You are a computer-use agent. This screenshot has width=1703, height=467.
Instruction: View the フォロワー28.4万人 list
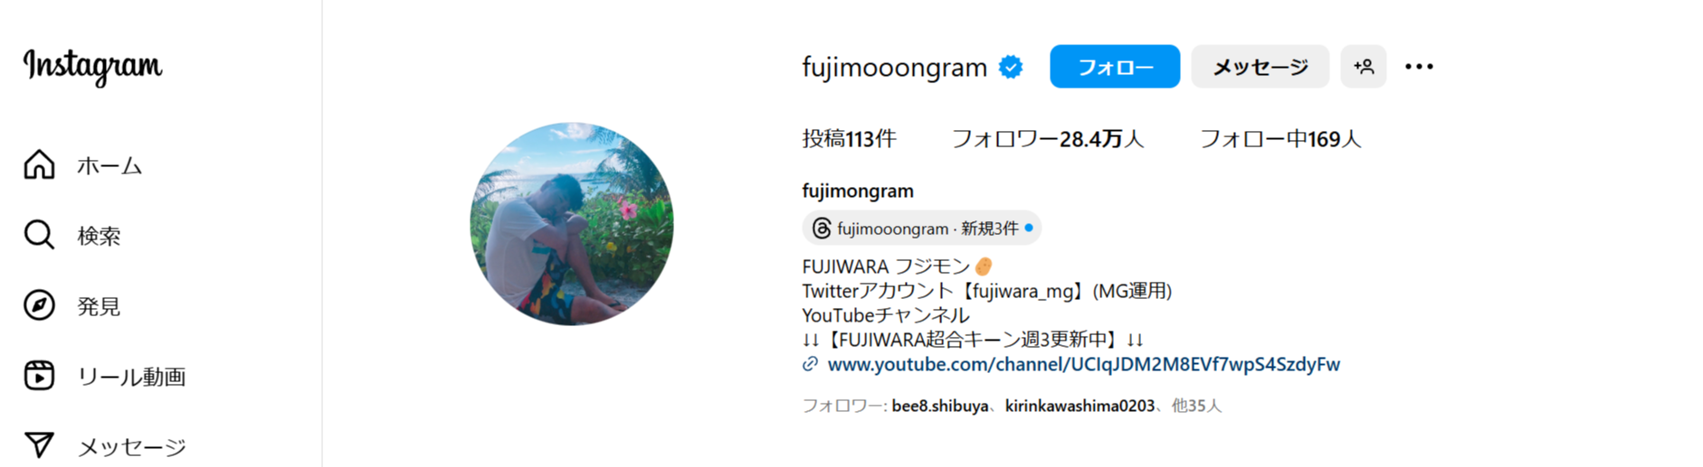pos(1048,139)
